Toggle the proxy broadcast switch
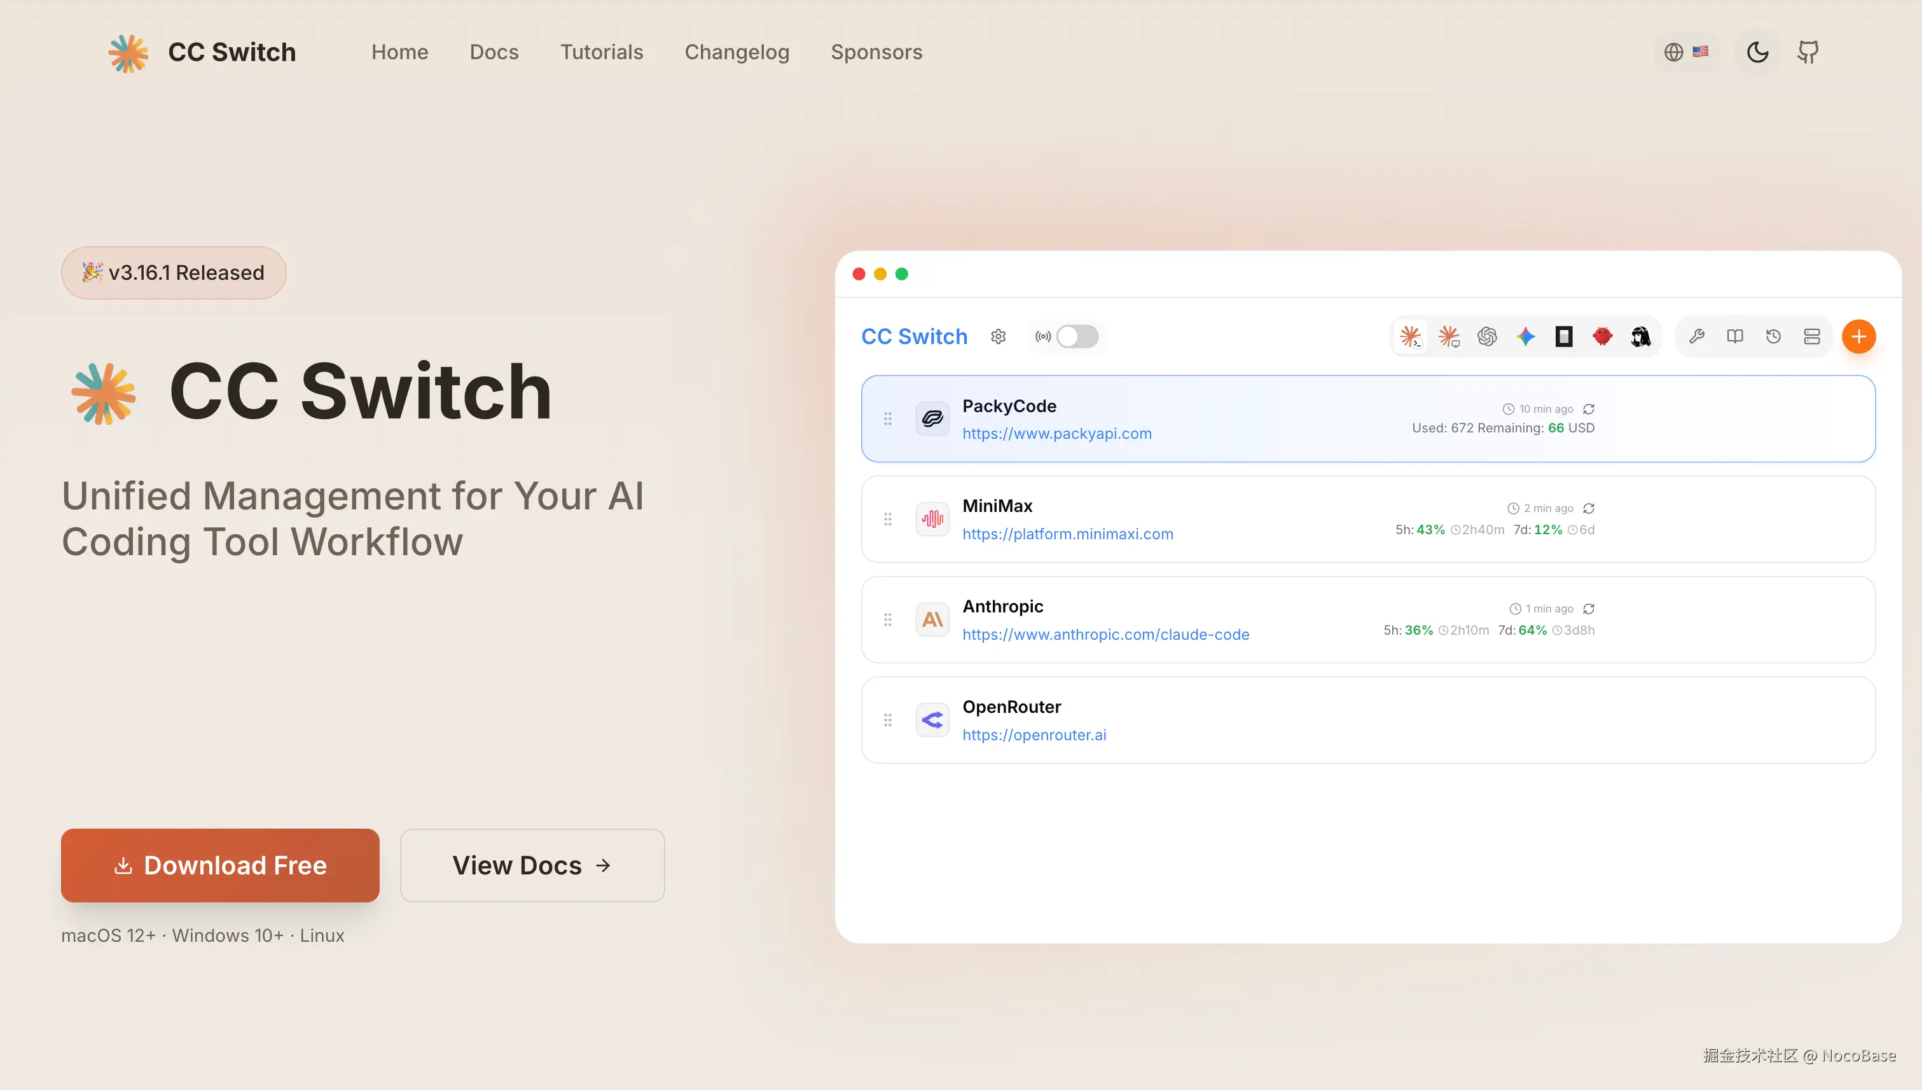The image size is (1922, 1090). click(1077, 337)
